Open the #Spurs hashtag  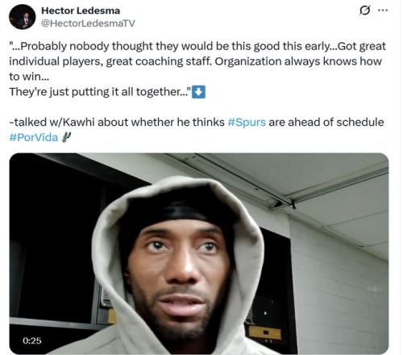(247, 122)
